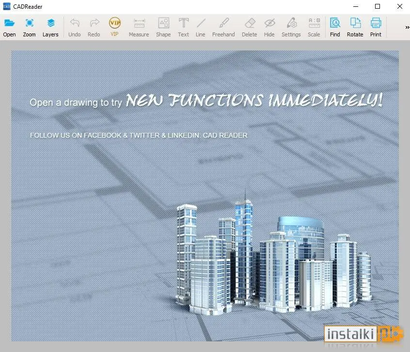Image resolution: width=410 pixels, height=352 pixels.
Task: Rotate the drawing view
Action: point(355,28)
